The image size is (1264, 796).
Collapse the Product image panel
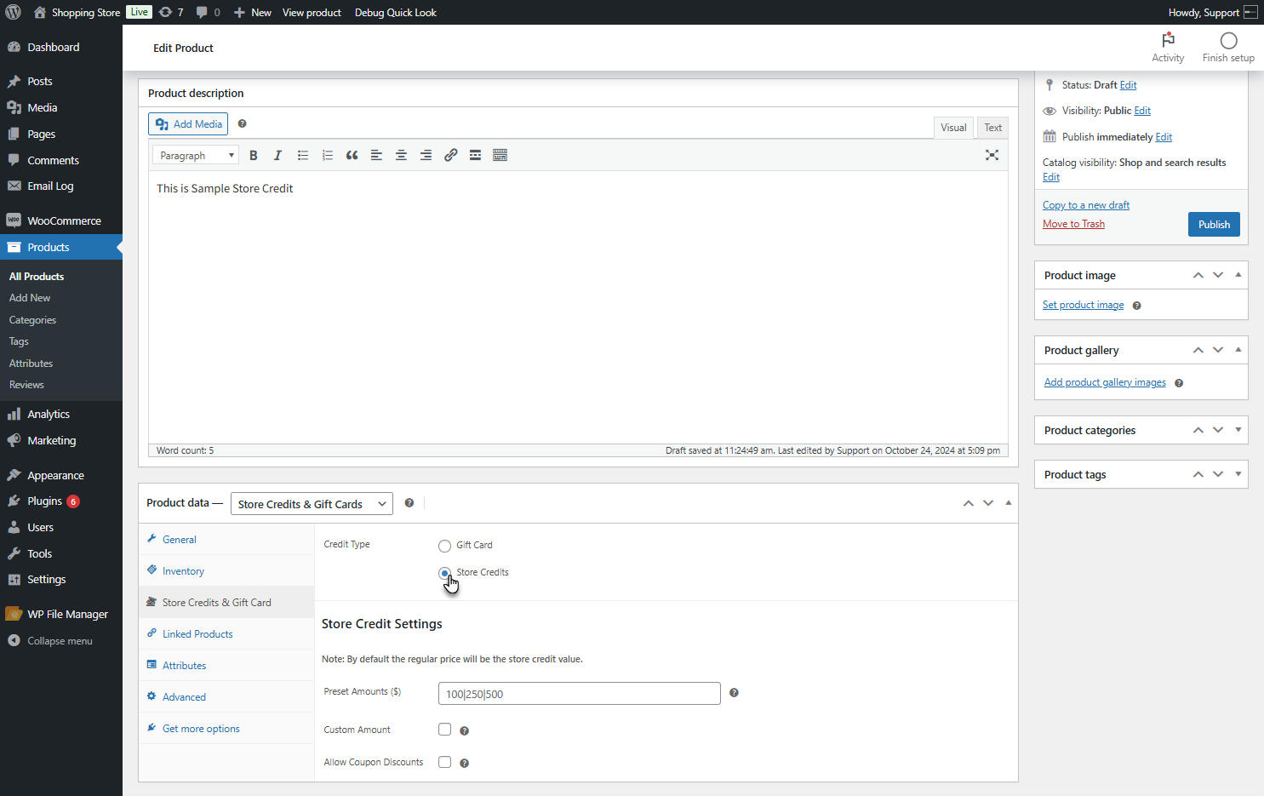point(1238,275)
